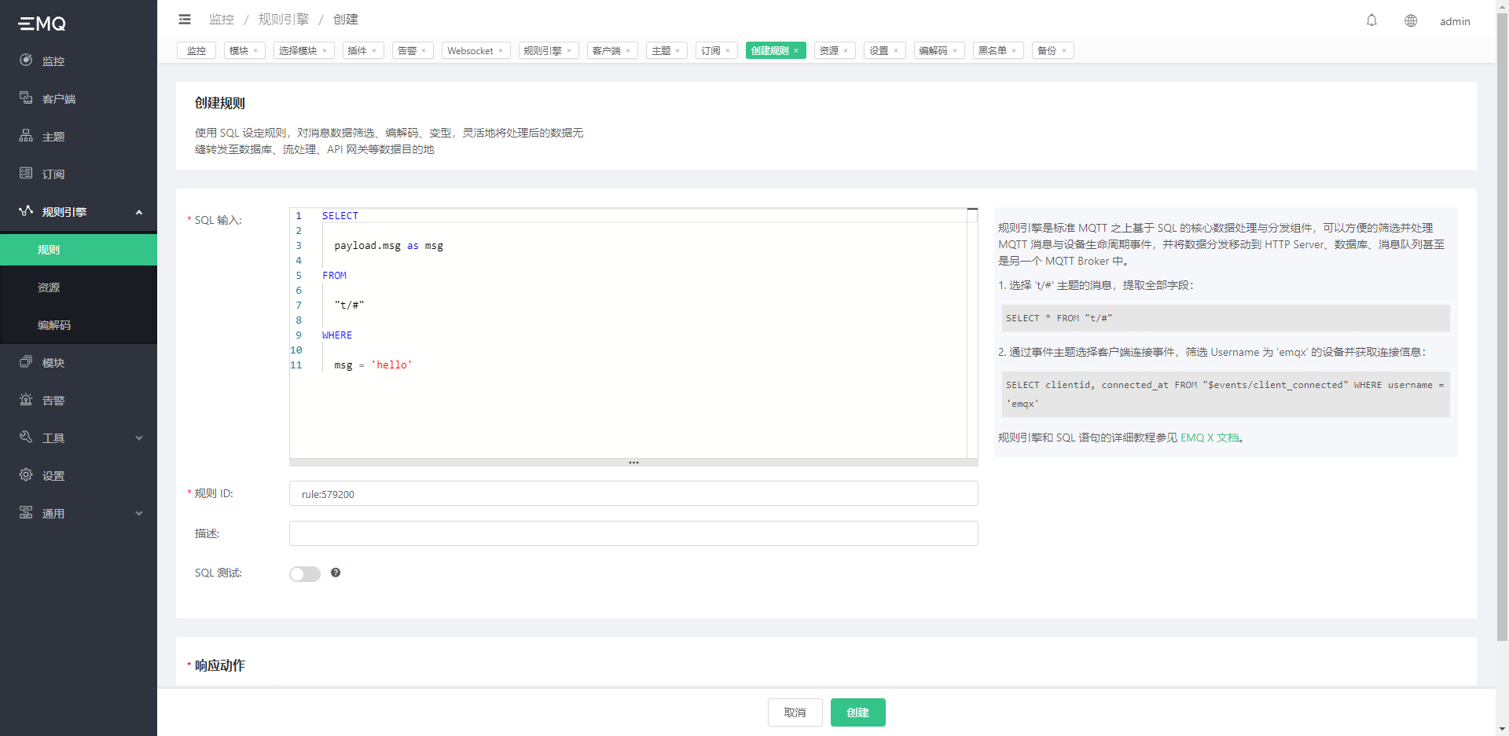Close the 创建规则 tab
The image size is (1509, 736).
coord(796,51)
